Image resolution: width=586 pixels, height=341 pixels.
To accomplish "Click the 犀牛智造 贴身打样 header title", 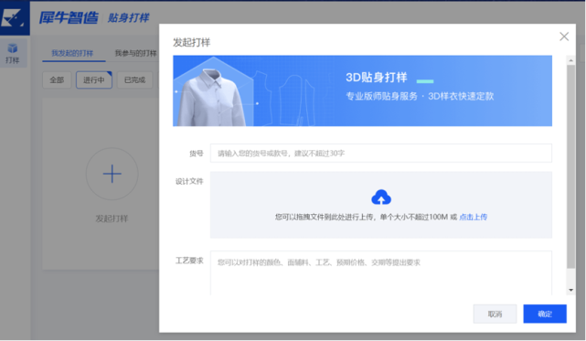I will point(94,17).
